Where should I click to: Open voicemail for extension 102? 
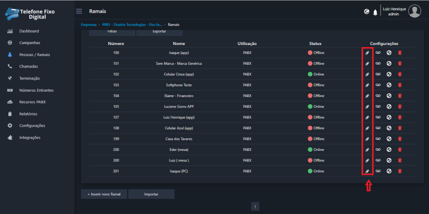[x=378, y=74]
